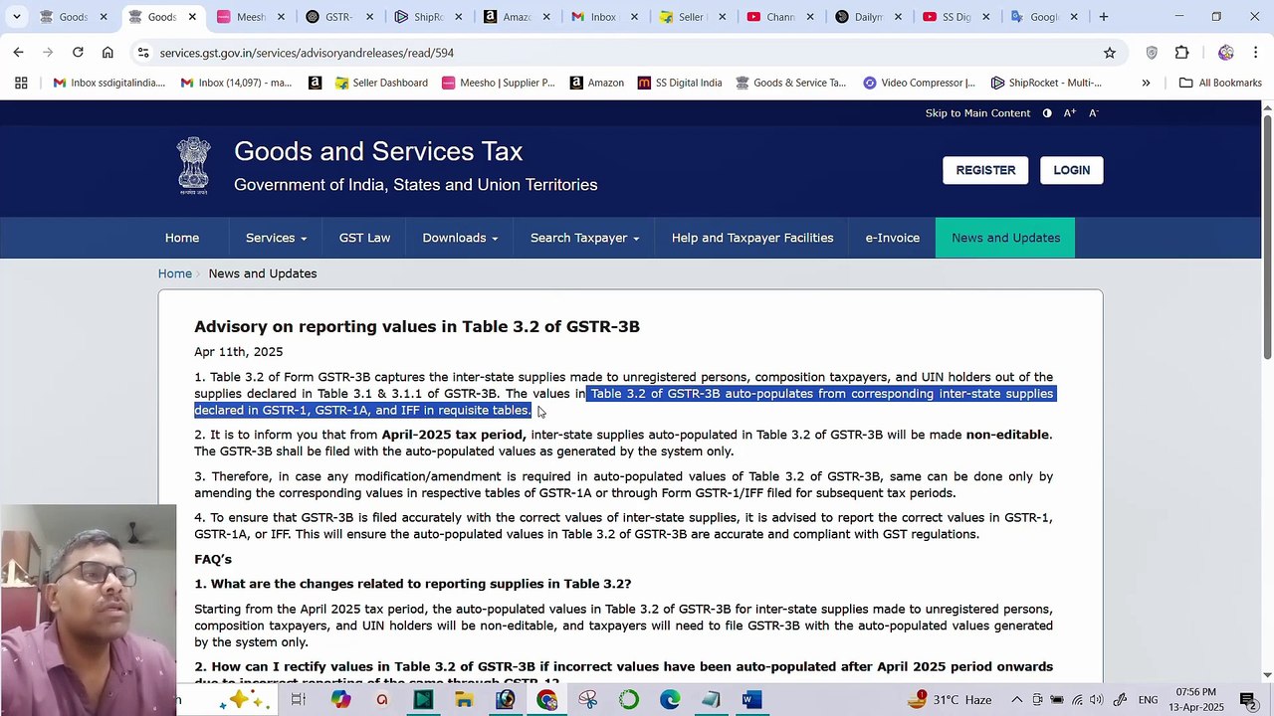1274x716 pixels.
Task: Reload the current page
Action: (x=78, y=53)
